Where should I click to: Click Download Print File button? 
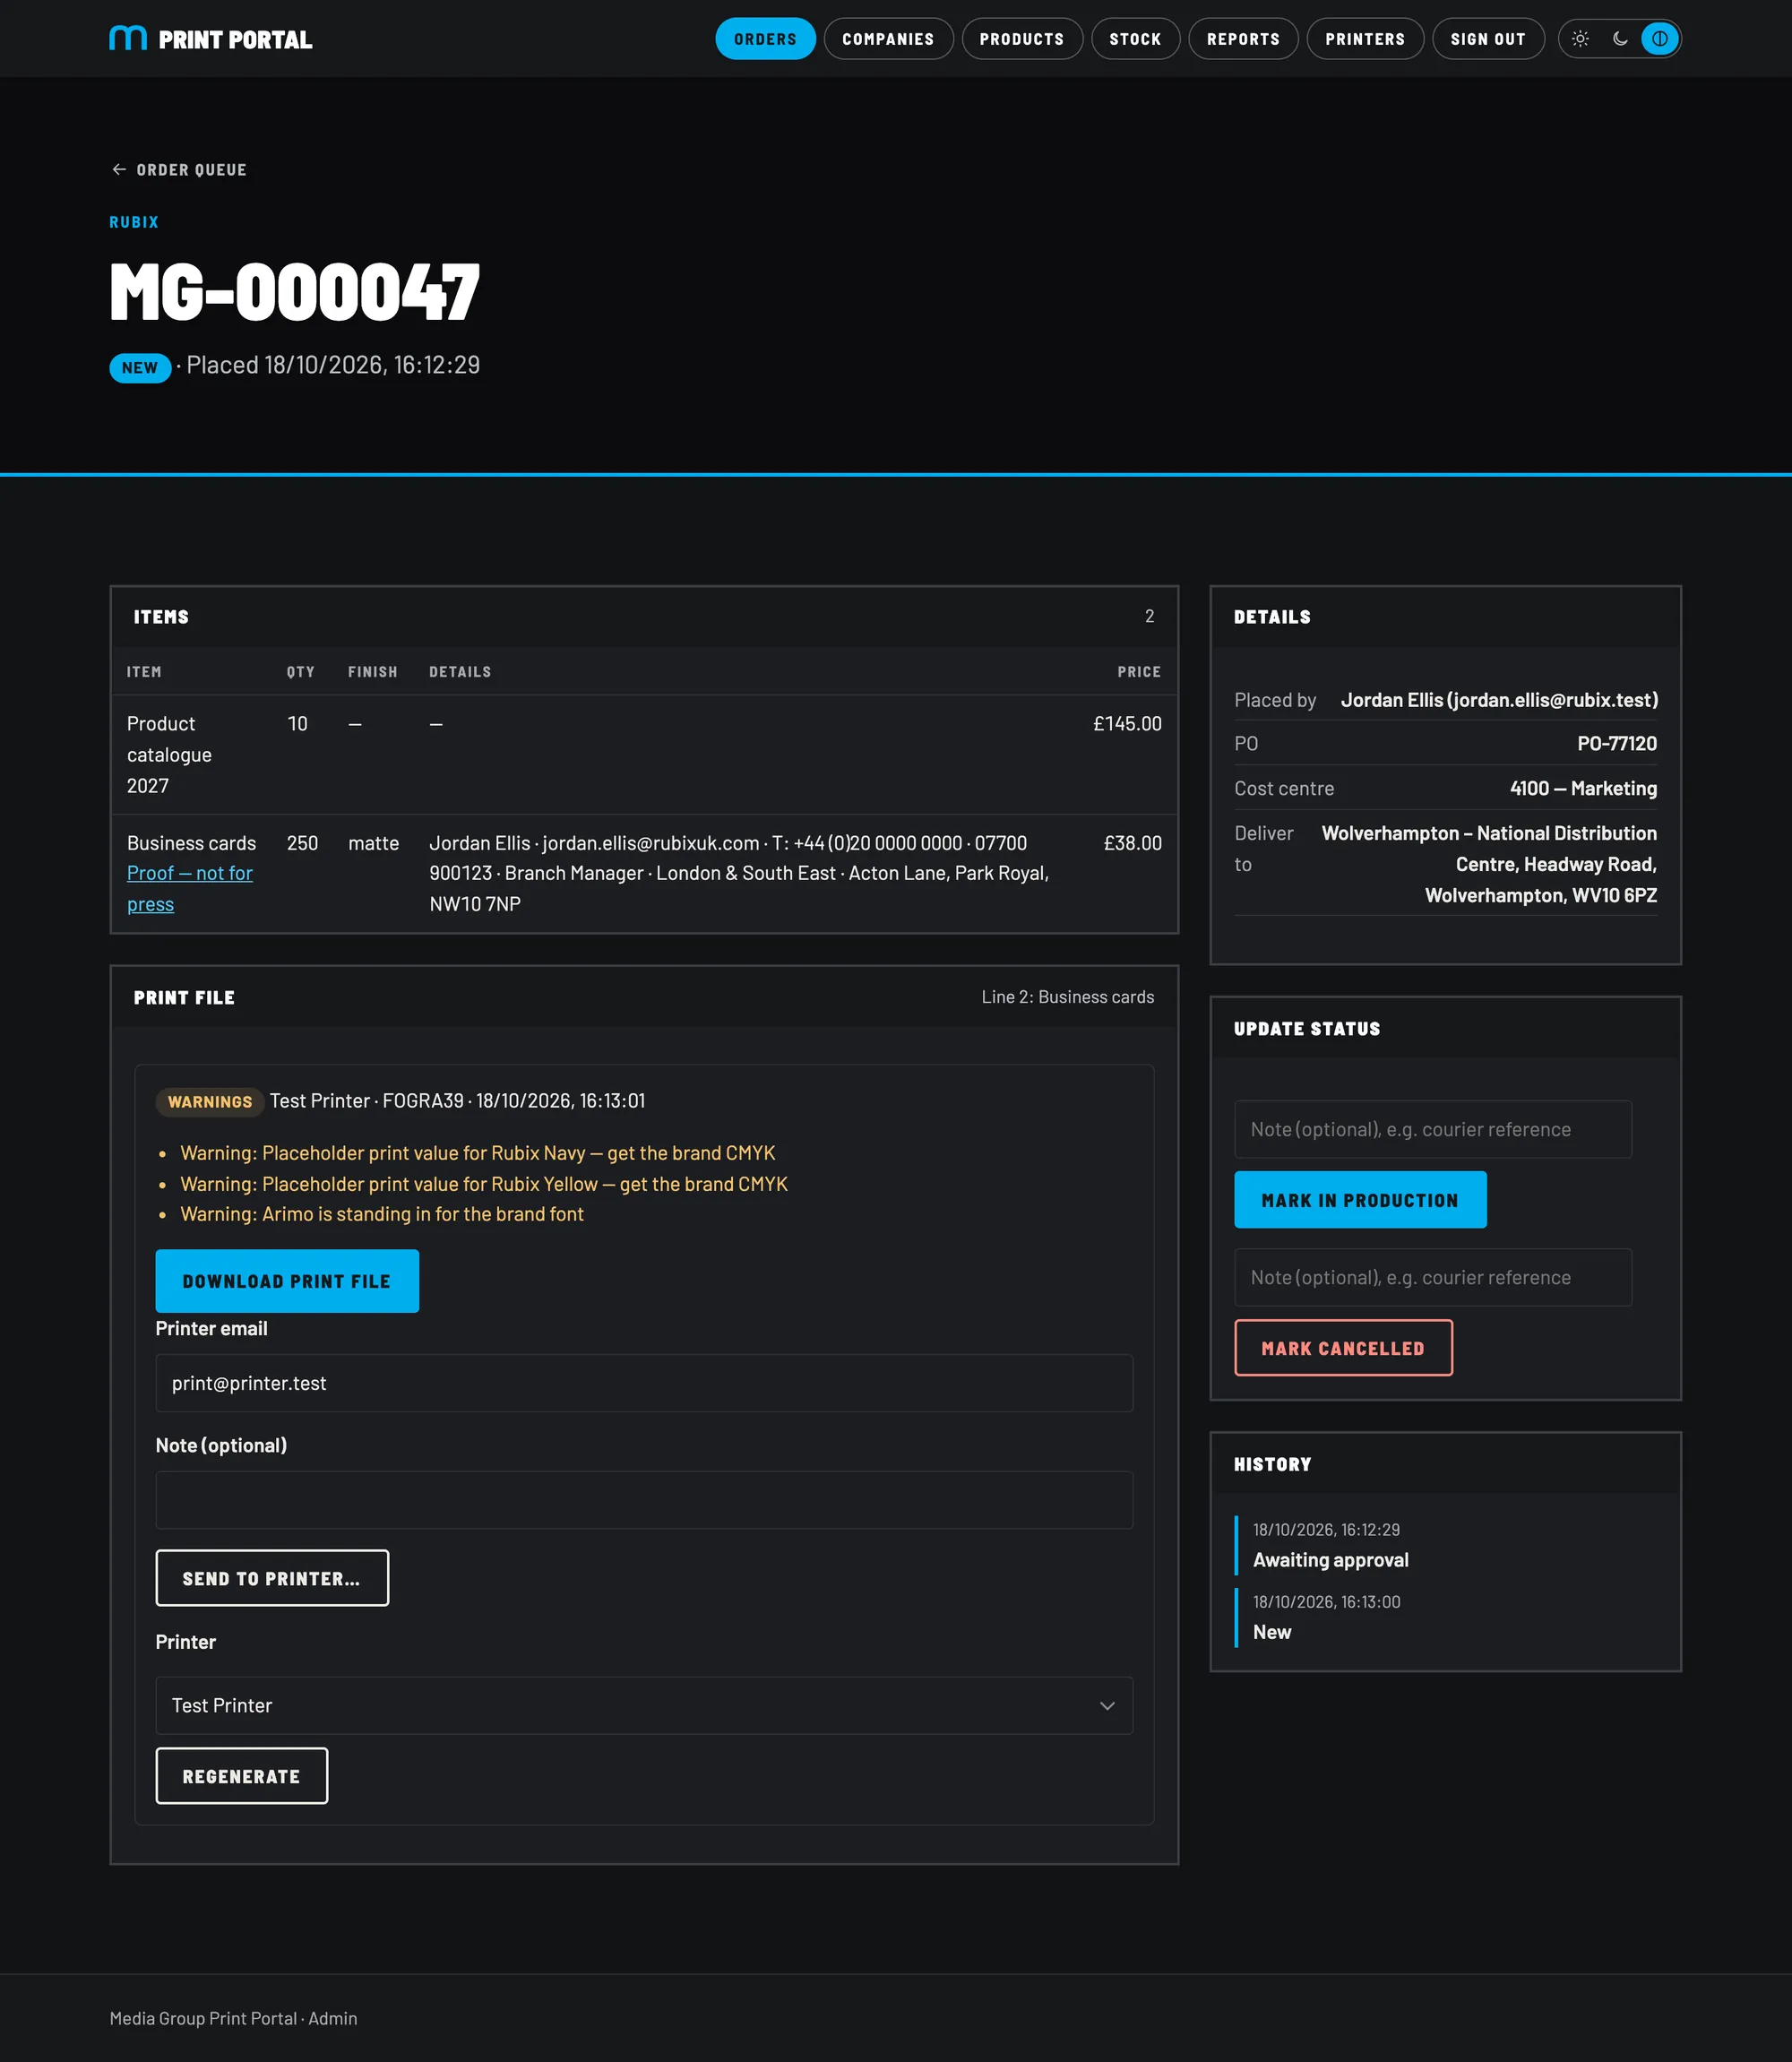click(287, 1280)
